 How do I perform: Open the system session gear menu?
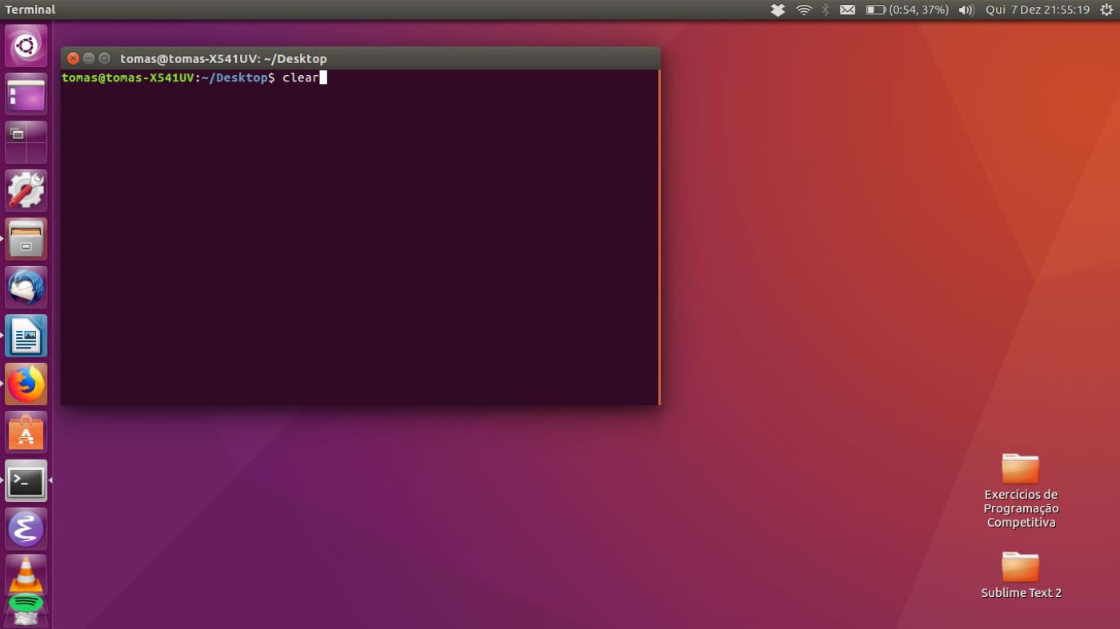pos(1106,10)
